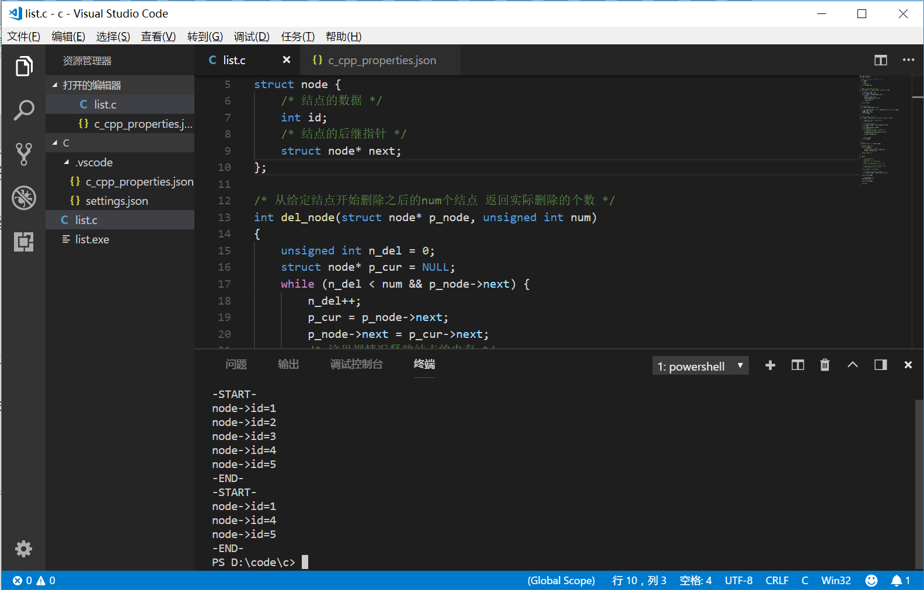924x590 pixels.
Task: Open the 调试(D) menu
Action: click(252, 37)
